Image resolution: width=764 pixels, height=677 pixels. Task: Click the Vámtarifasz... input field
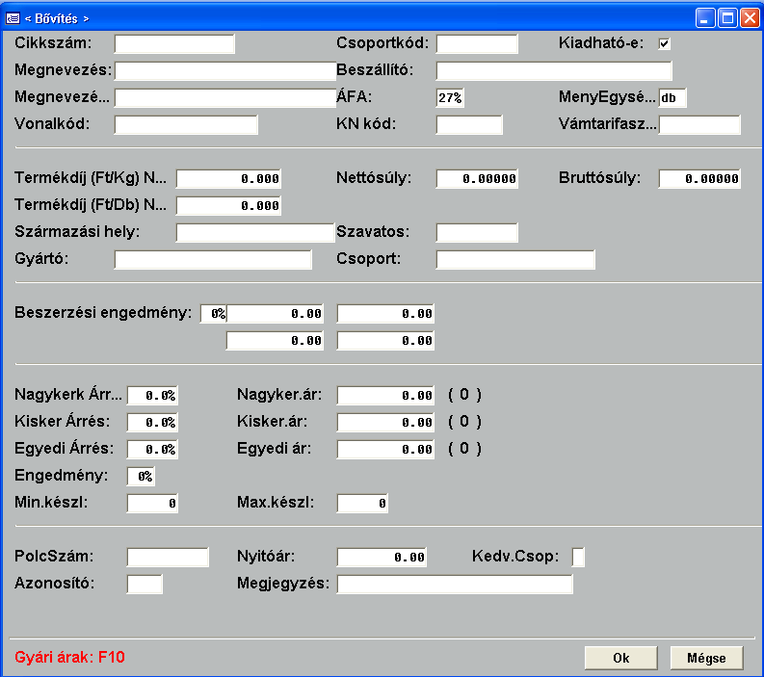point(699,124)
